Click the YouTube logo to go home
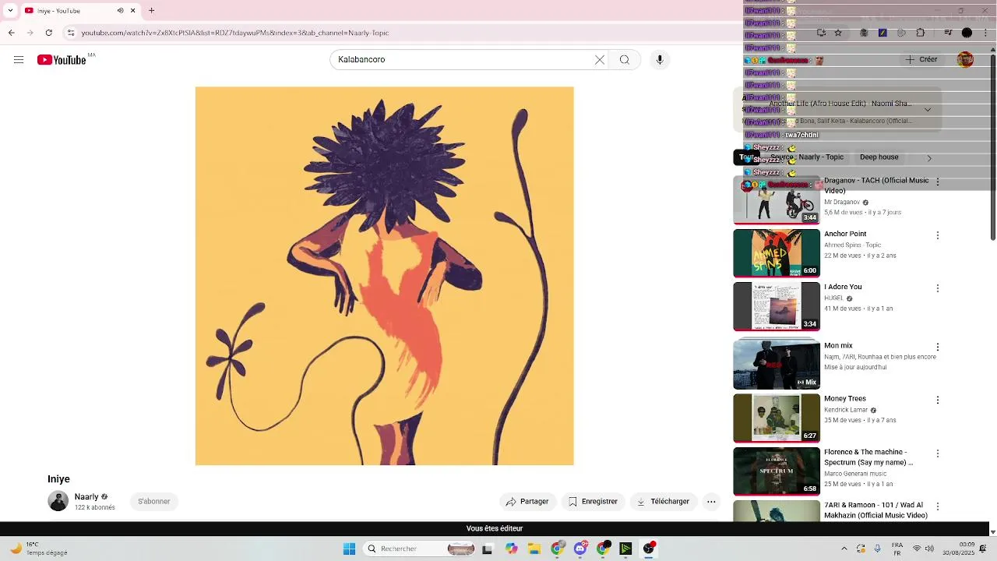 tap(62, 60)
